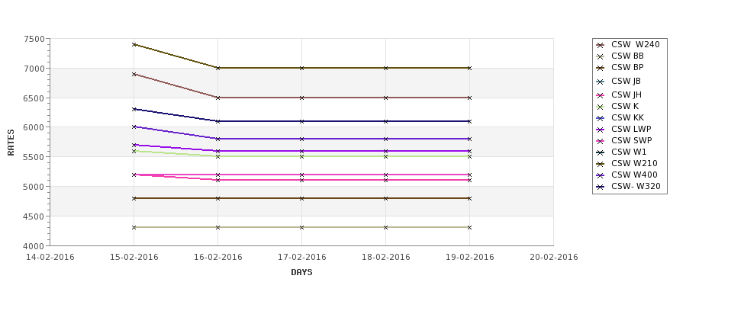Screen dimensions: 744x327
Task: Click the 17-02-2016 x-axis date label
Action: pyautogui.click(x=301, y=258)
